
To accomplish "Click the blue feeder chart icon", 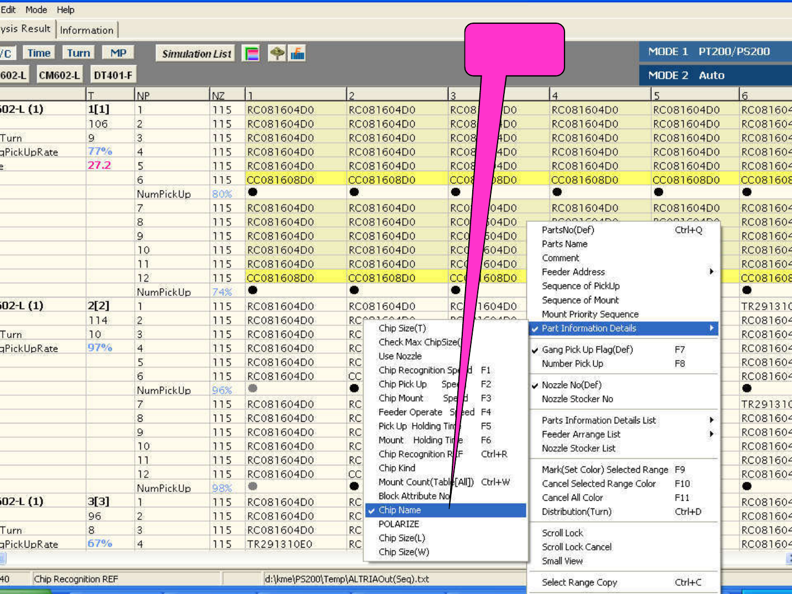I will coord(298,54).
